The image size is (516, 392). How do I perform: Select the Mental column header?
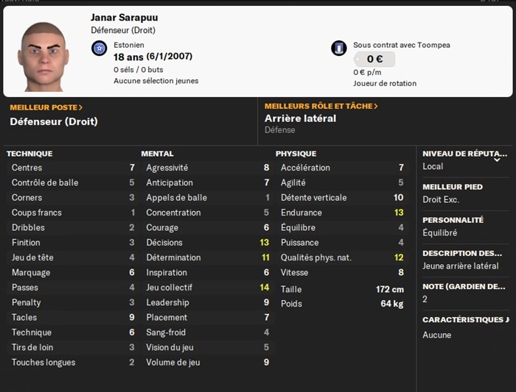(x=157, y=154)
